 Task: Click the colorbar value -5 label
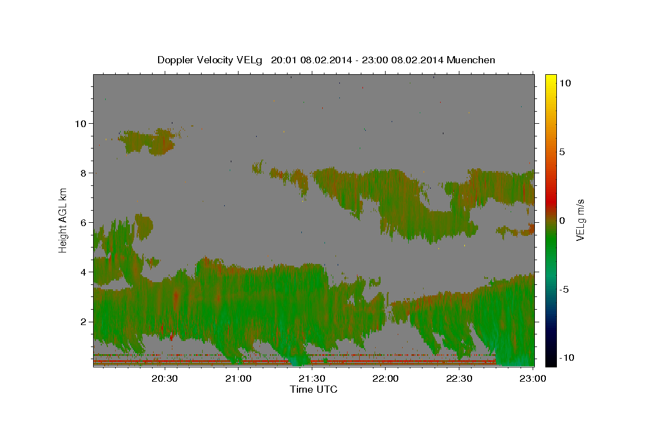564,289
